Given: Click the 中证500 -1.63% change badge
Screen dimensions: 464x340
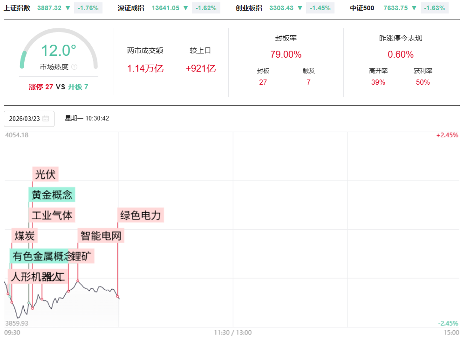Looking at the screenshot, I should click(434, 8).
